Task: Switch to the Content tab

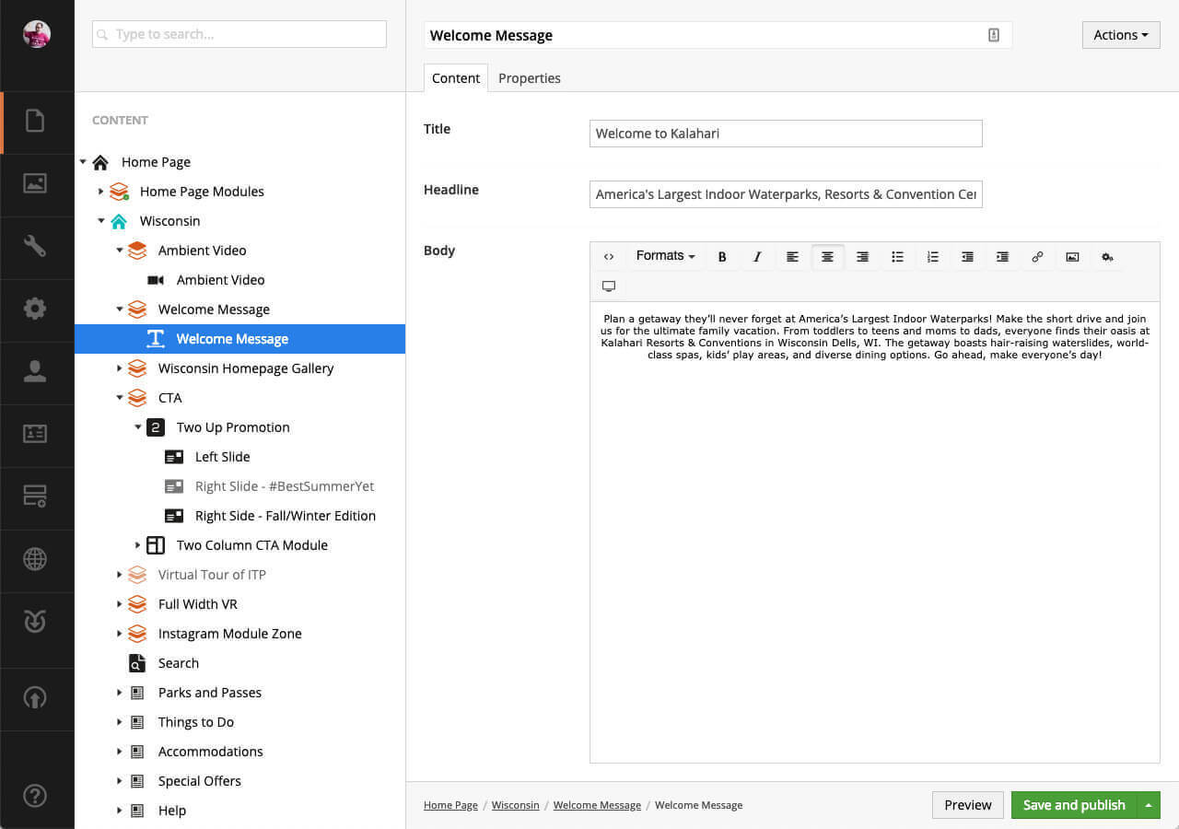Action: pos(456,78)
